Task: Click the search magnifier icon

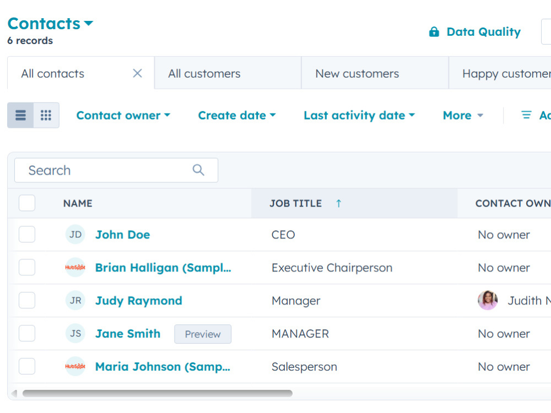Action: click(198, 170)
